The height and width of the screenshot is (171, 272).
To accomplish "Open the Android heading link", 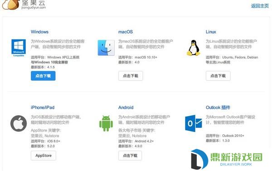I will click(x=126, y=107).
